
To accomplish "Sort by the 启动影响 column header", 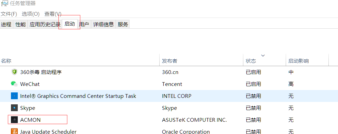I will click(x=307, y=61).
